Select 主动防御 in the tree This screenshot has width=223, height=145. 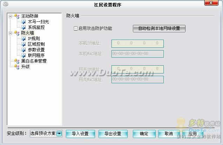[x=29, y=16]
